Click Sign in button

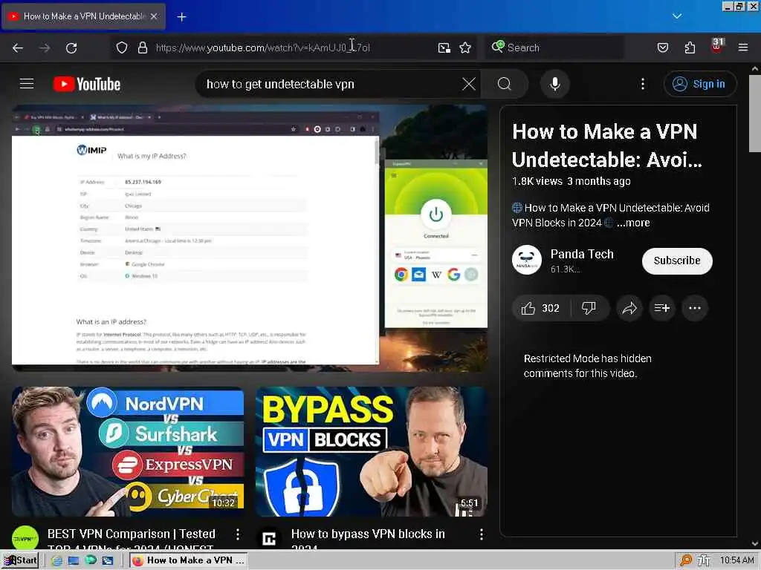click(x=700, y=84)
